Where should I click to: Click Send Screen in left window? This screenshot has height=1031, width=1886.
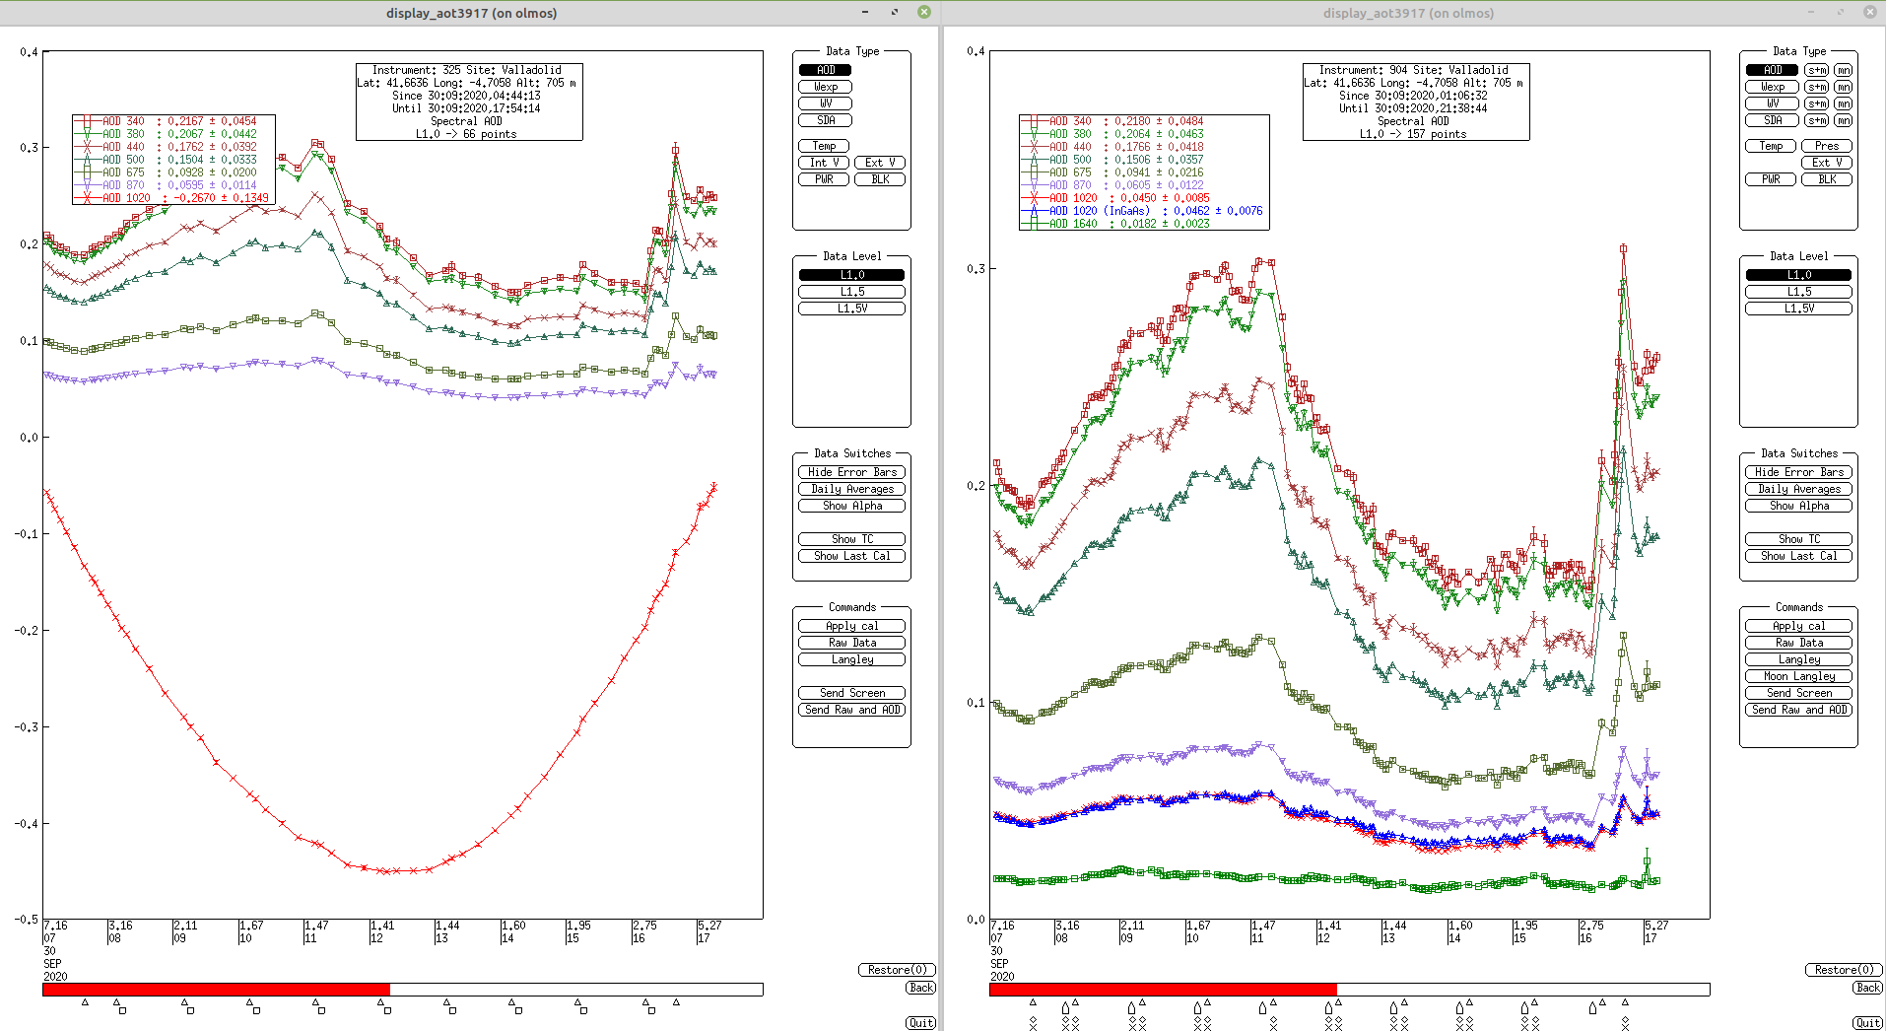851,693
